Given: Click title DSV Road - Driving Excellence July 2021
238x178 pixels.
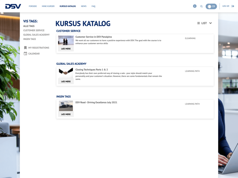Looking at the screenshot, I should click(96, 102).
